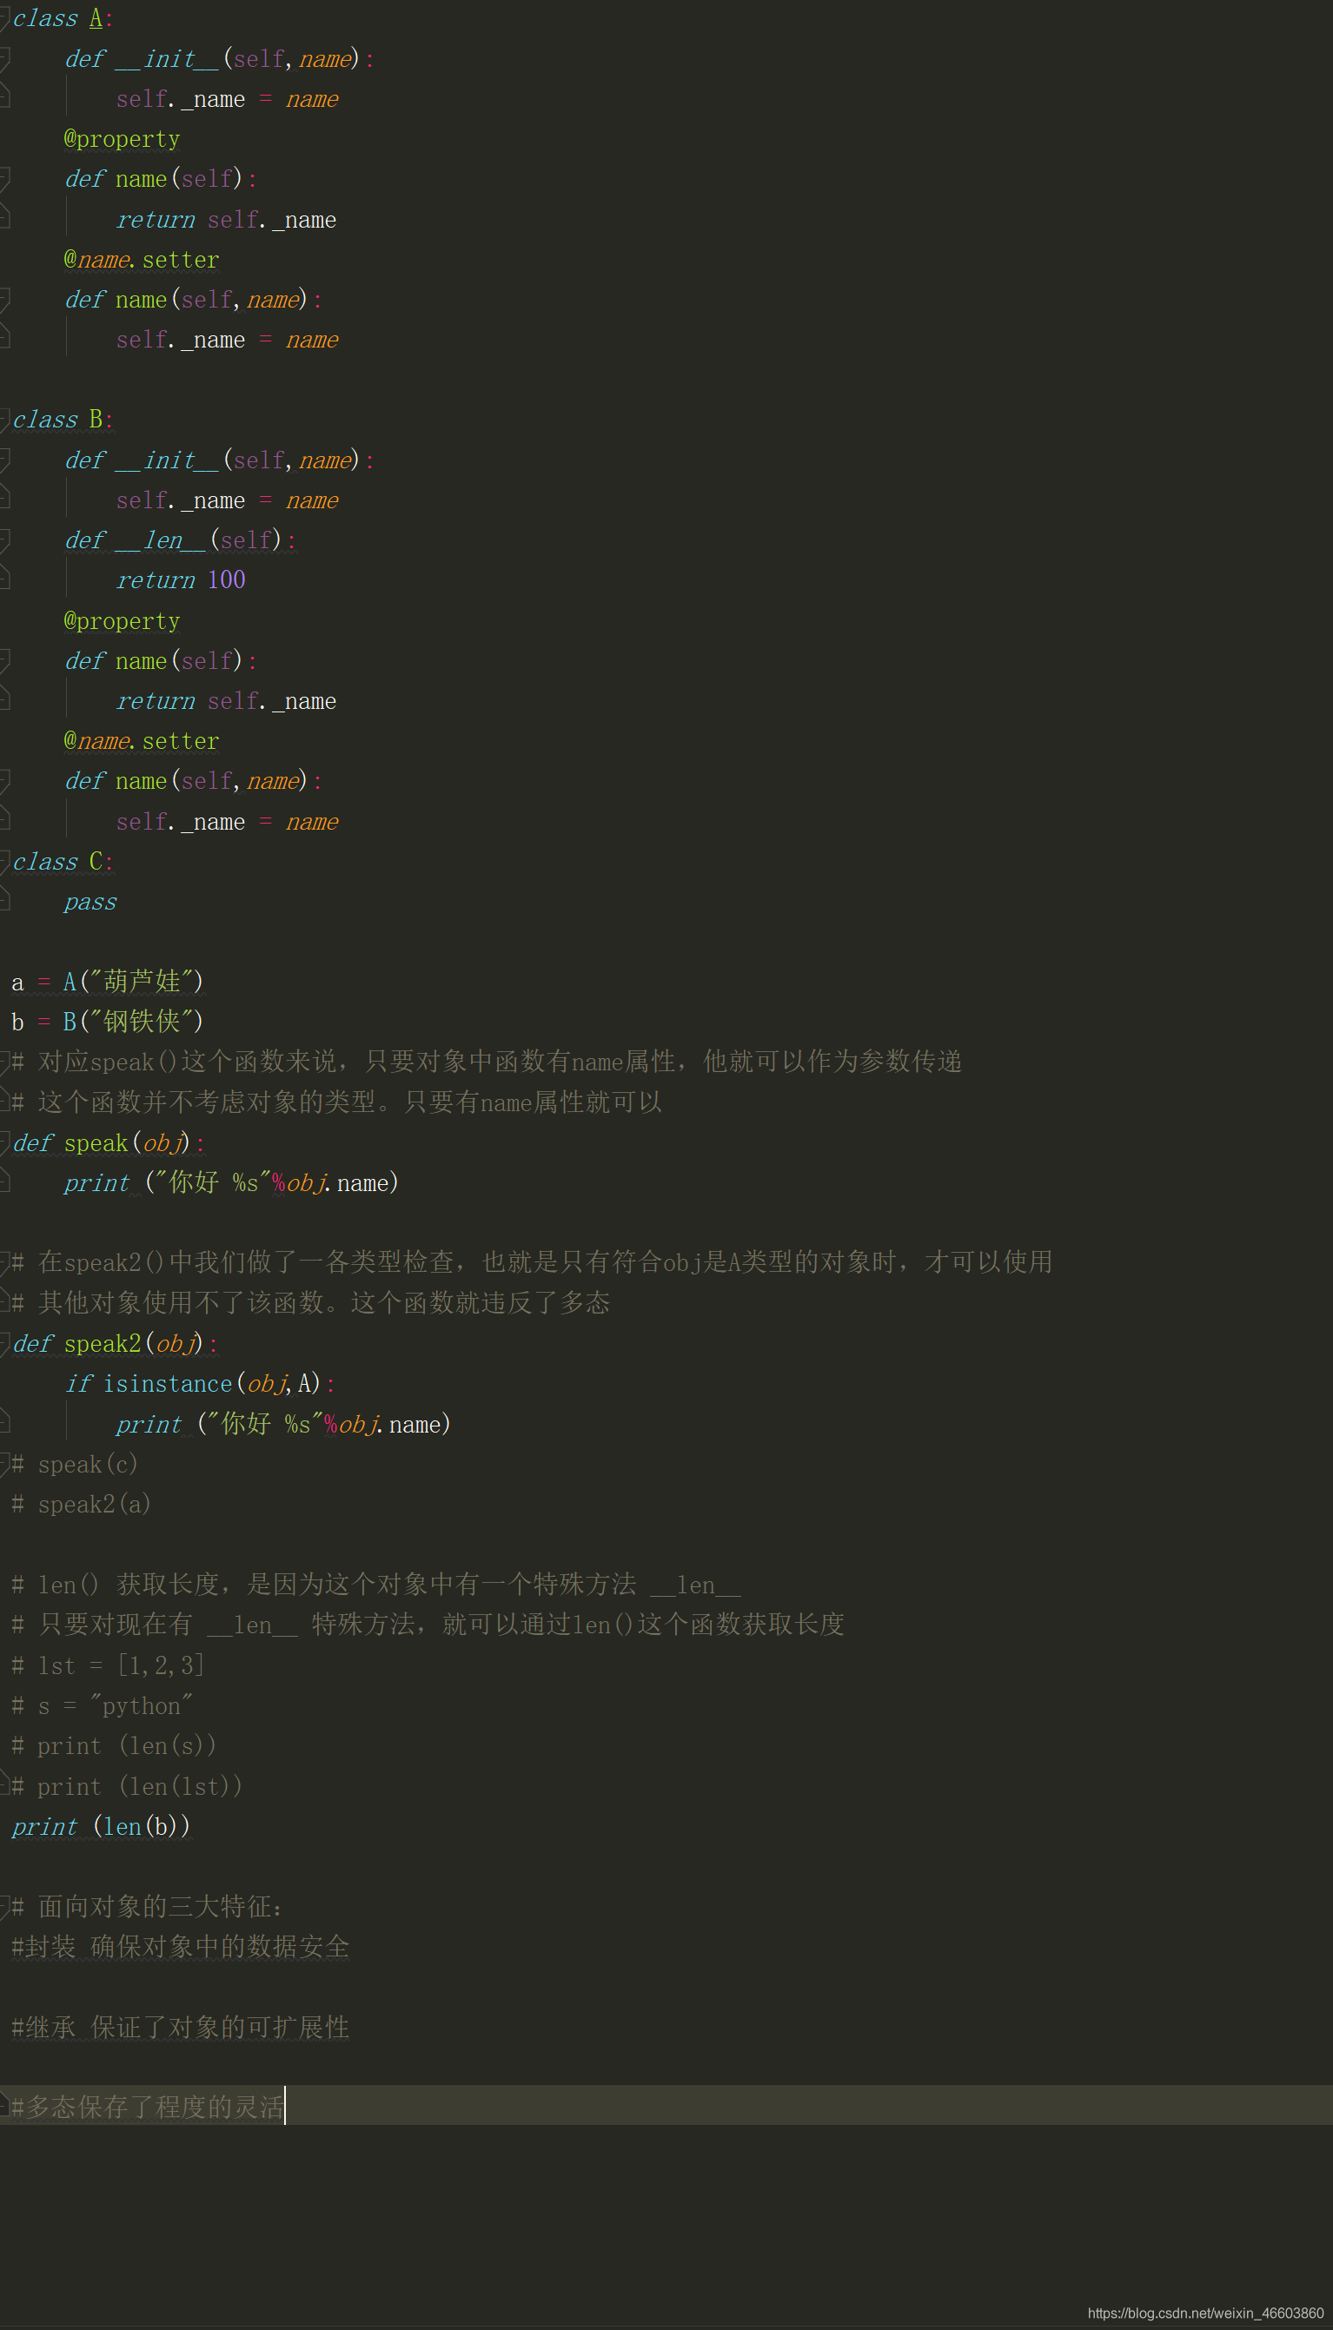Click the comment '#继承 保证了对象的可扩展性'

tap(181, 2027)
